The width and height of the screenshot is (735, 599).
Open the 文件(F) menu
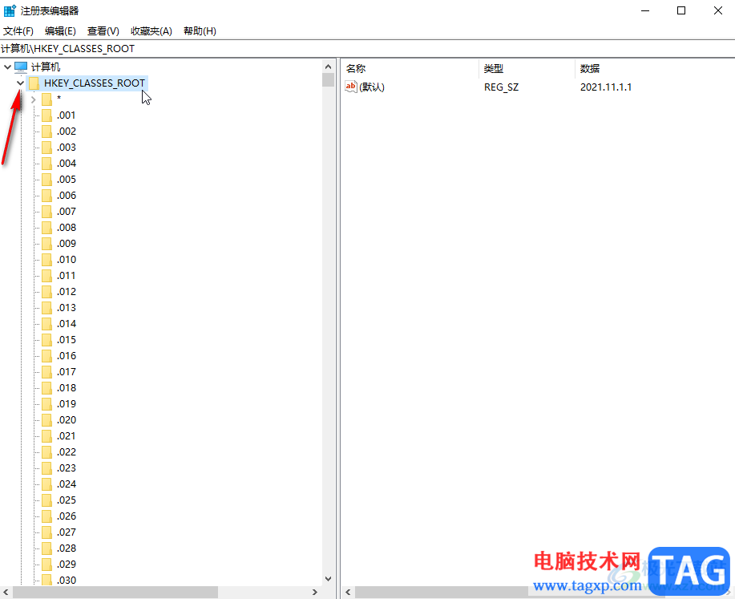coord(18,31)
